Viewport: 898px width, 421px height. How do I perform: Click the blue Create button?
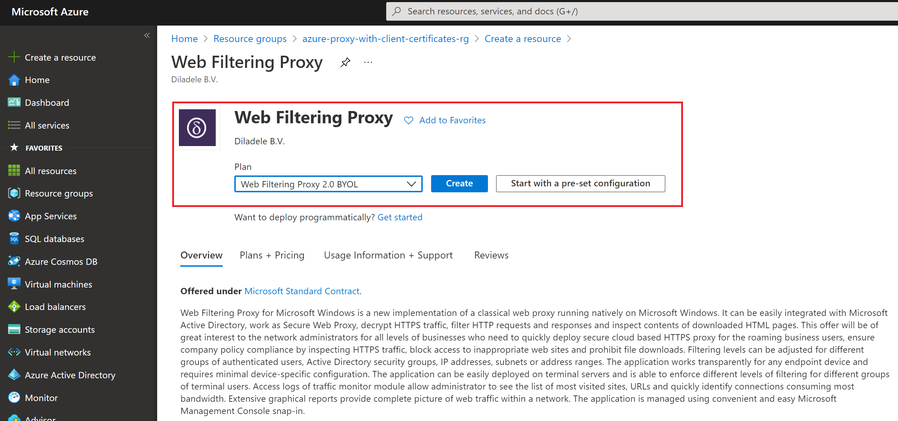[x=459, y=184]
